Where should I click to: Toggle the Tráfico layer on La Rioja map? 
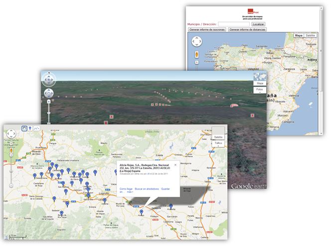pyautogui.click(x=218, y=143)
